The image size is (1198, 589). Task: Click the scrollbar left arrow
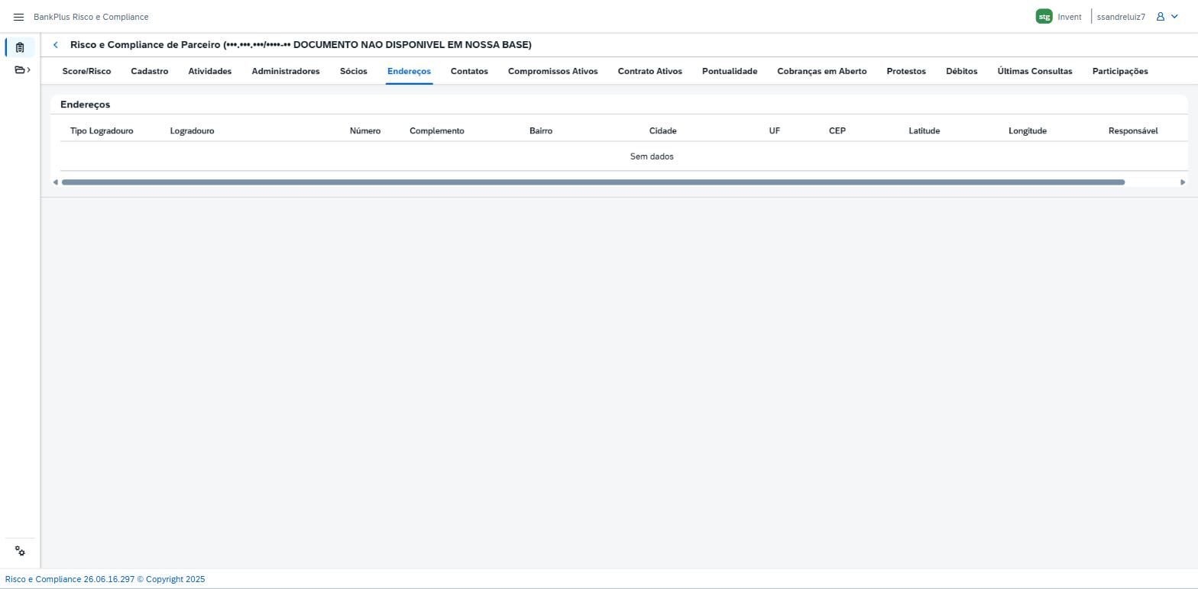point(55,182)
